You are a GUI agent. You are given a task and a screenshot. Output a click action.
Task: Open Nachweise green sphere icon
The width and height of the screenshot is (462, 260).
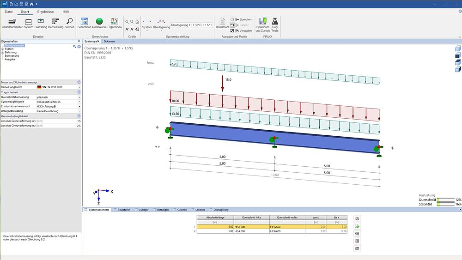tap(99, 22)
